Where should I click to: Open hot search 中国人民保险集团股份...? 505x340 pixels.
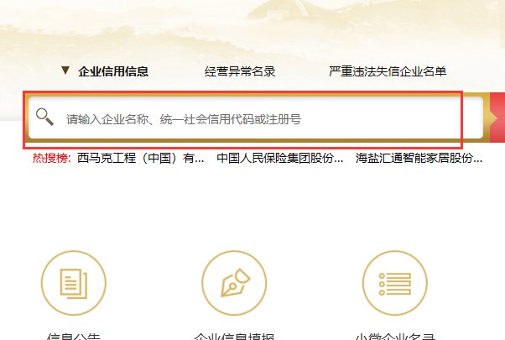click(280, 158)
